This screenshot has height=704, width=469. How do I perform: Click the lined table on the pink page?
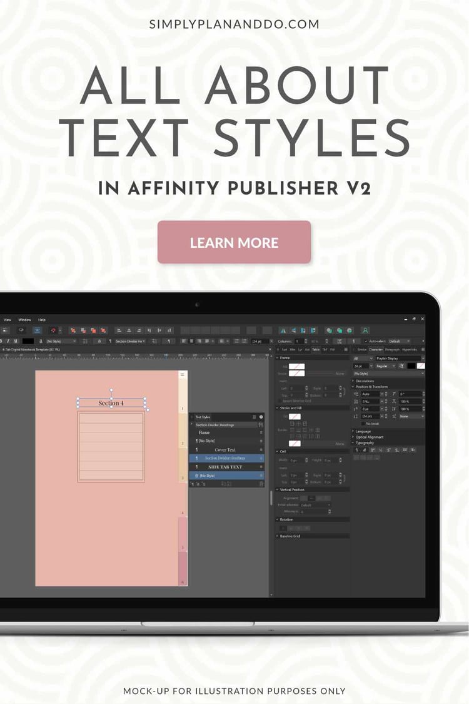(111, 447)
